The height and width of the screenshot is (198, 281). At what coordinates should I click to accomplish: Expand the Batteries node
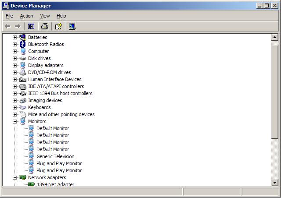(14, 37)
